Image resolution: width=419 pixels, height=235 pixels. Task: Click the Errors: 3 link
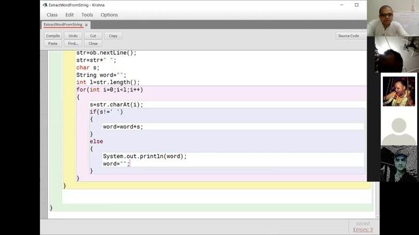(x=363, y=230)
